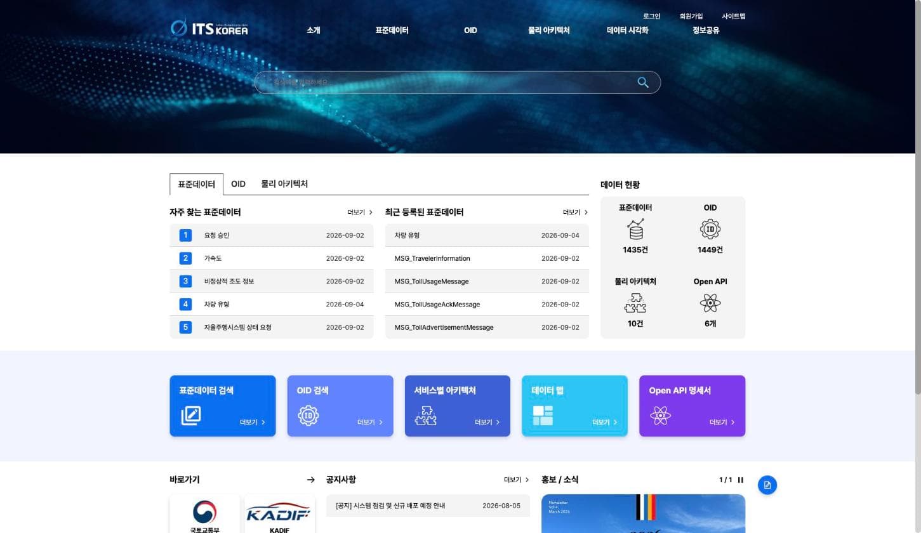This screenshot has height=533, width=921.
Task: Click the atom icon on Open API 명세서 card
Action: click(x=660, y=416)
